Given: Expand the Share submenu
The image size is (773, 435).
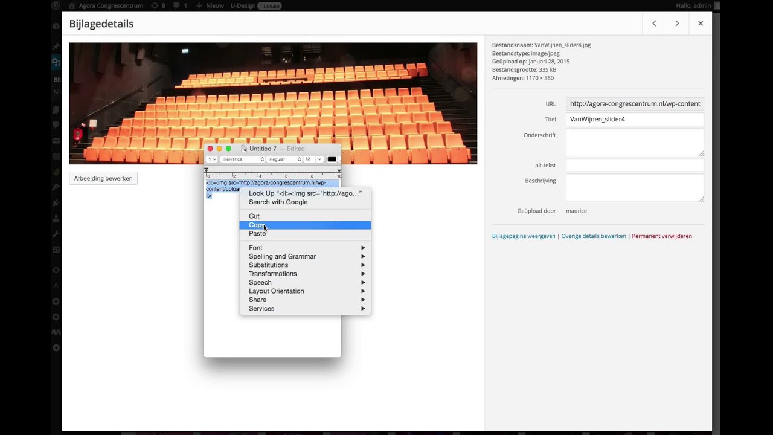Looking at the screenshot, I should pyautogui.click(x=305, y=300).
